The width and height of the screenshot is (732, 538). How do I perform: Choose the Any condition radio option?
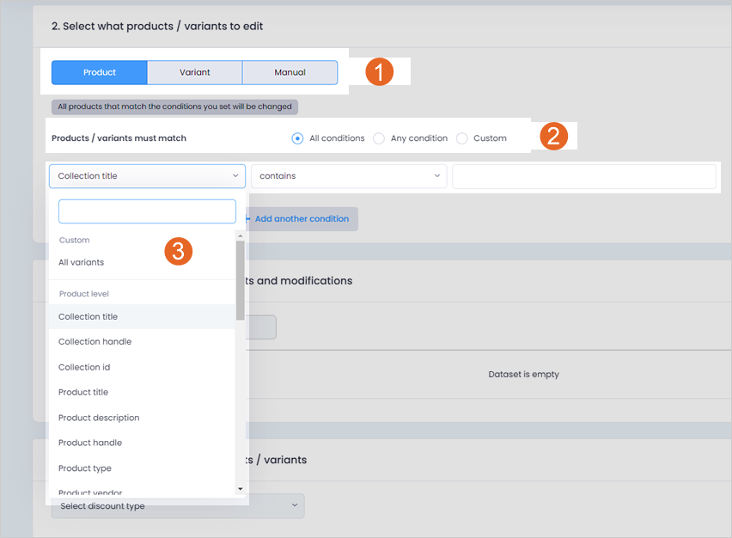click(379, 138)
